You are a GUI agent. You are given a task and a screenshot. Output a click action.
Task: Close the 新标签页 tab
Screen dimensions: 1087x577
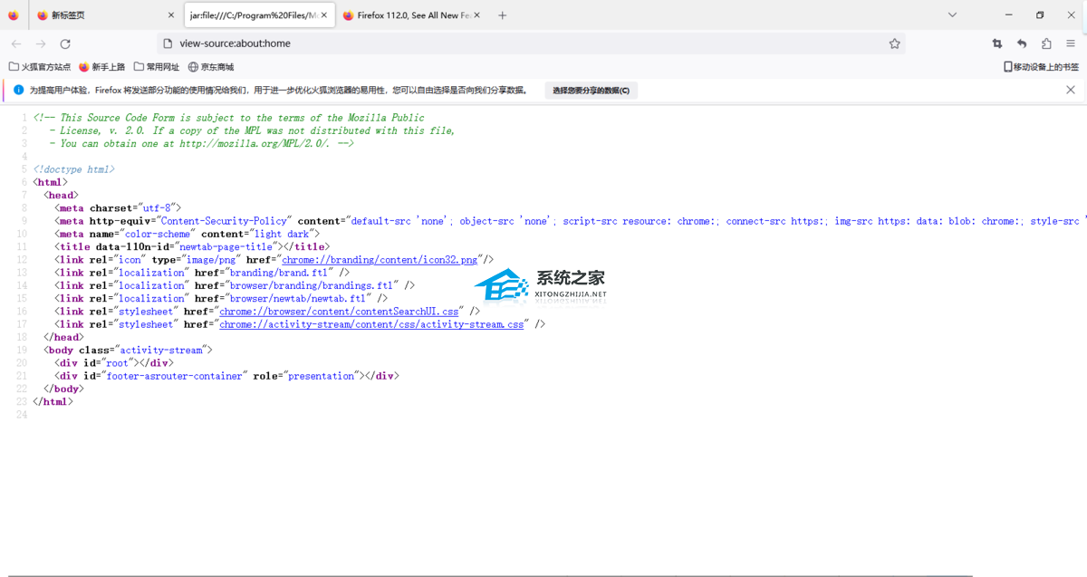click(x=171, y=15)
